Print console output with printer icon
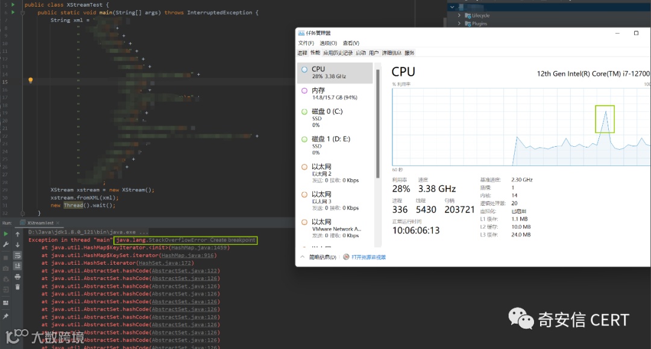 17,276
